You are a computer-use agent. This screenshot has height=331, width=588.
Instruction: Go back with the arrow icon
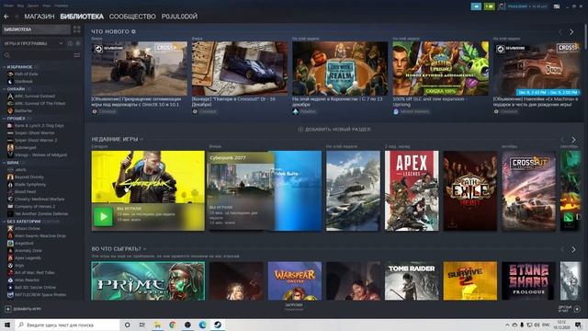[x=6, y=17]
